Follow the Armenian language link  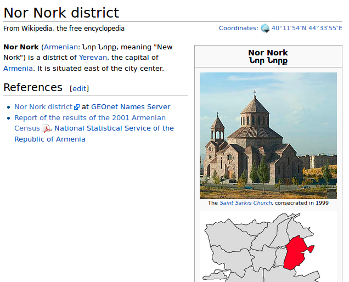60,47
